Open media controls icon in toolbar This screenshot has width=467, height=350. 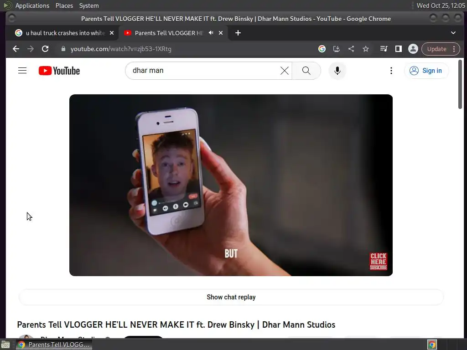[384, 49]
